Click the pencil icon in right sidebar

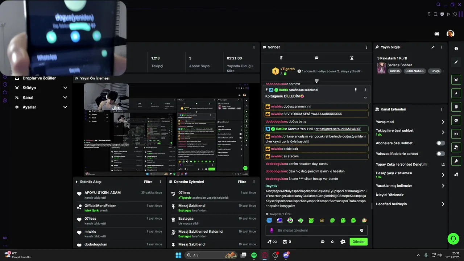click(456, 62)
